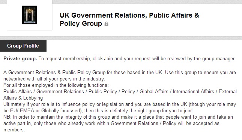This screenshot has width=242, height=140.
Task: Click the "Policy Group" second title line
Action: [x=81, y=24]
